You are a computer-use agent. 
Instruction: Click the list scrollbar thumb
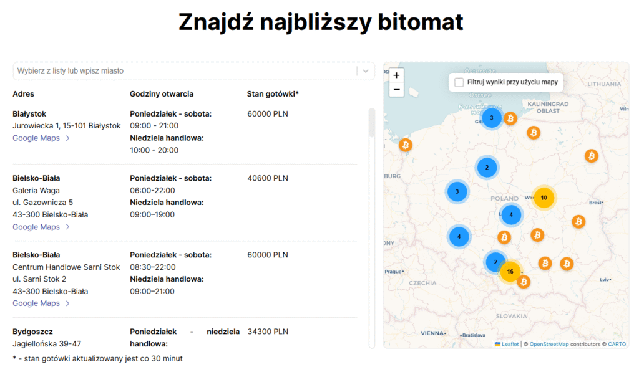click(371, 123)
